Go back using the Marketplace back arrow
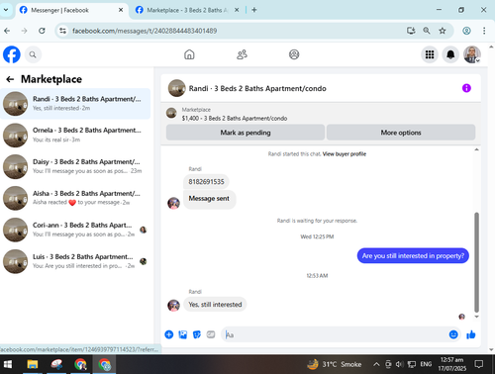Viewport: 495px width, 374px height. tap(10, 79)
